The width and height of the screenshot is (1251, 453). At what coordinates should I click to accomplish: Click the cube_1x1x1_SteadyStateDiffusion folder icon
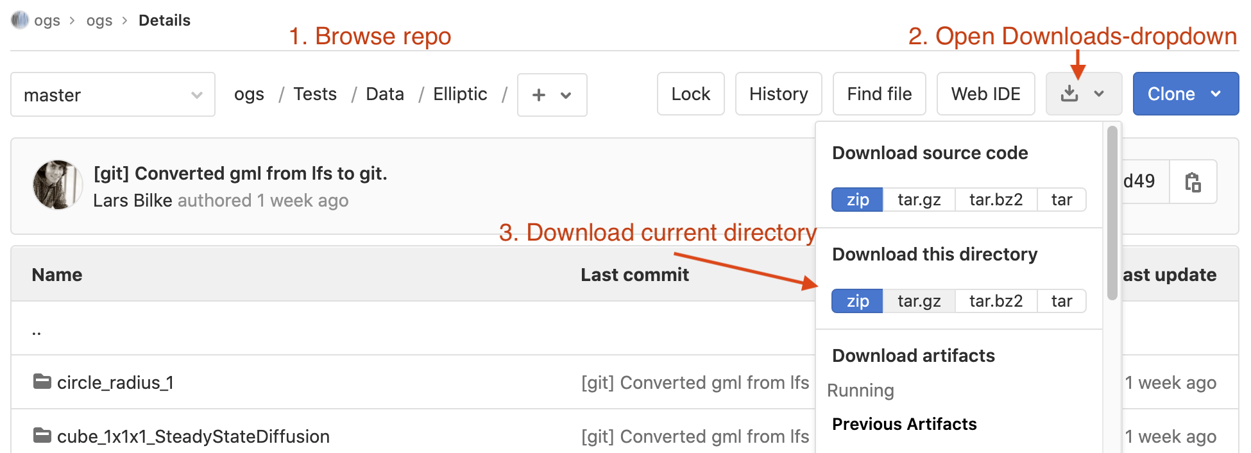[x=42, y=436]
